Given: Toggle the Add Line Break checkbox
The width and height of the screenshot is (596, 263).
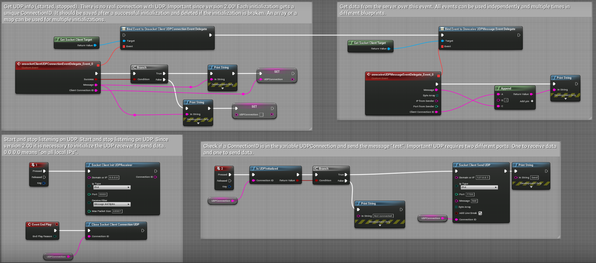Looking at the screenshot, I should pos(480,213).
